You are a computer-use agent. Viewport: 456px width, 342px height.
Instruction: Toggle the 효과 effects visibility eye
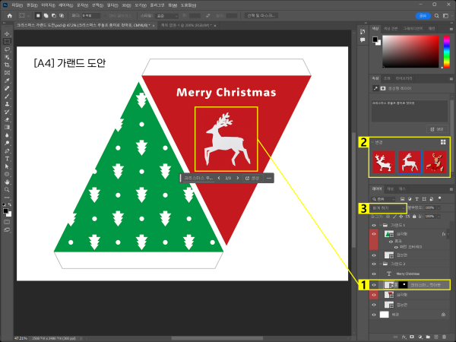(391, 242)
